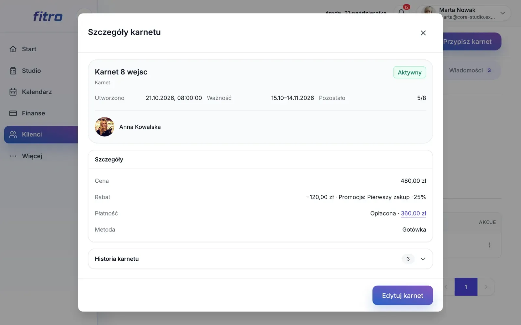521x325 pixels.
Task: Open row actions kebab menu under AKCJE
Action: [489, 245]
